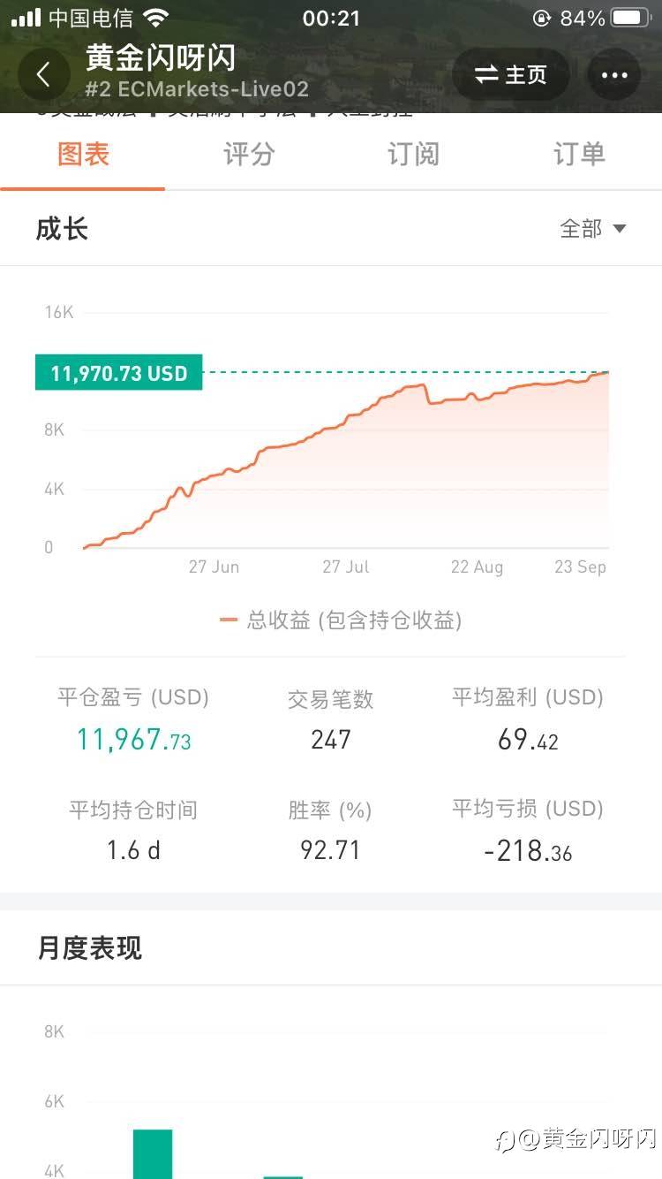Tap the cellular signal bars icon

coord(26,18)
